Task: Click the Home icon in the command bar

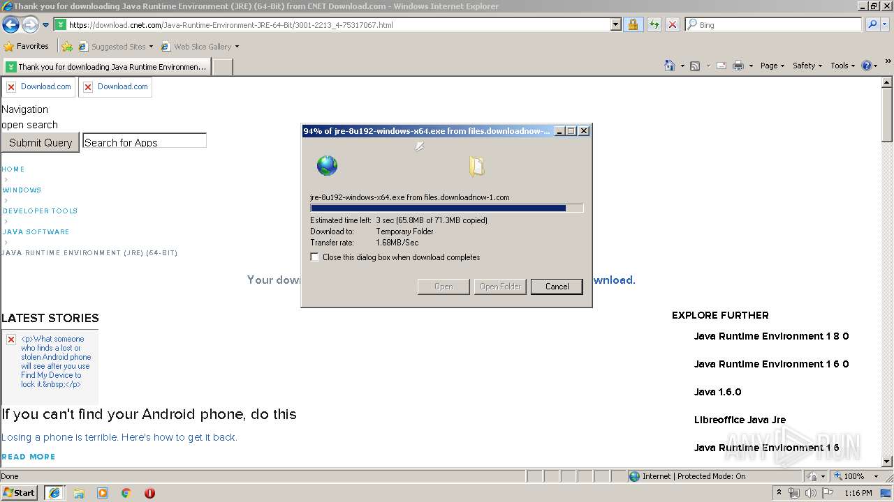Action: click(x=670, y=66)
